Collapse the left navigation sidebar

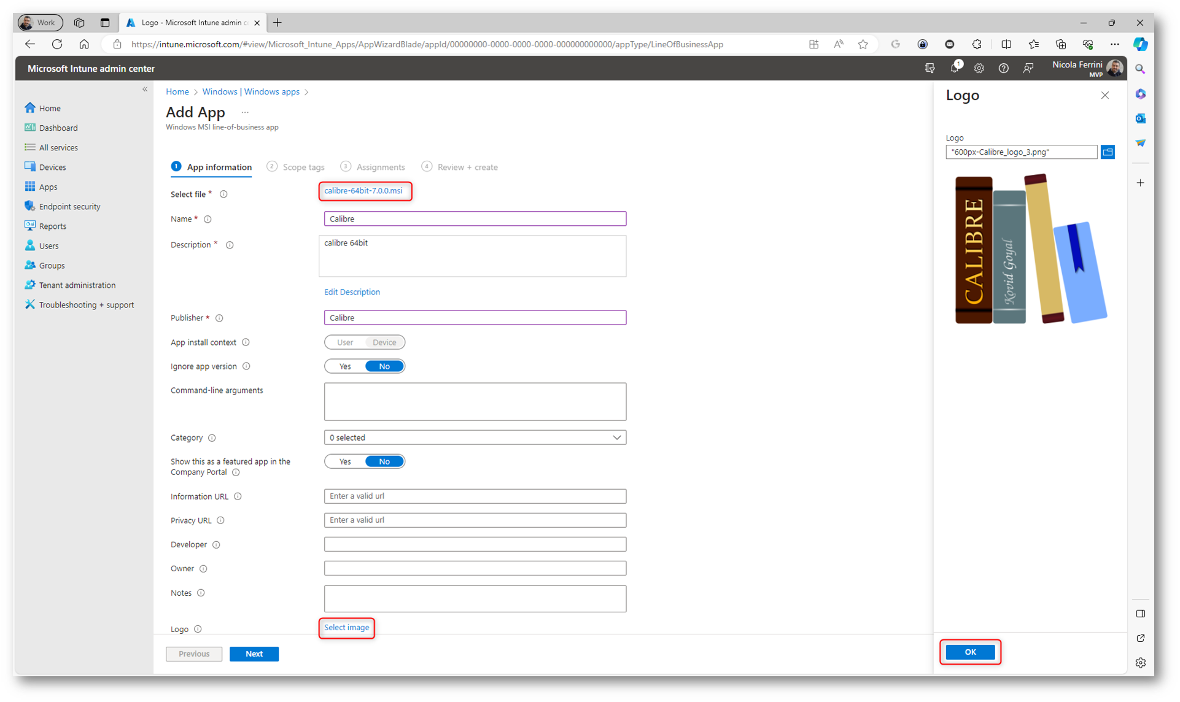point(145,90)
